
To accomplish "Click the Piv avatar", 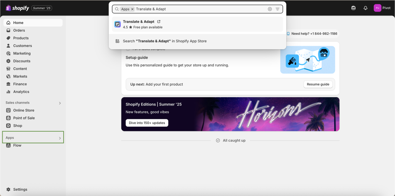I will 377,8.
